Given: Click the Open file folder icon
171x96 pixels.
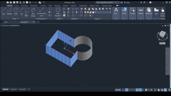Looking at the screenshot, I should [11, 2].
